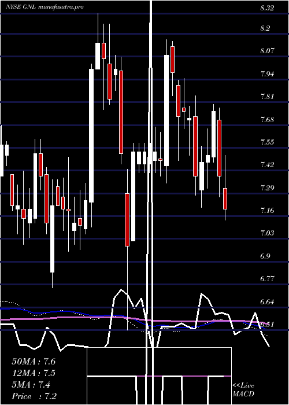The width and height of the screenshot is (289, 405).
Task: Click the Price : 7.2 readout
Action: tap(34, 396)
